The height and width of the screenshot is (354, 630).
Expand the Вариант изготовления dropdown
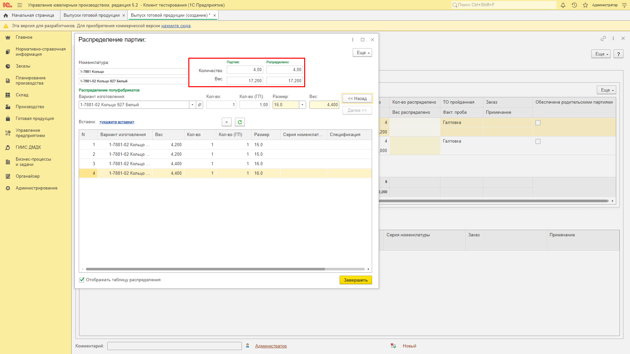[192, 105]
